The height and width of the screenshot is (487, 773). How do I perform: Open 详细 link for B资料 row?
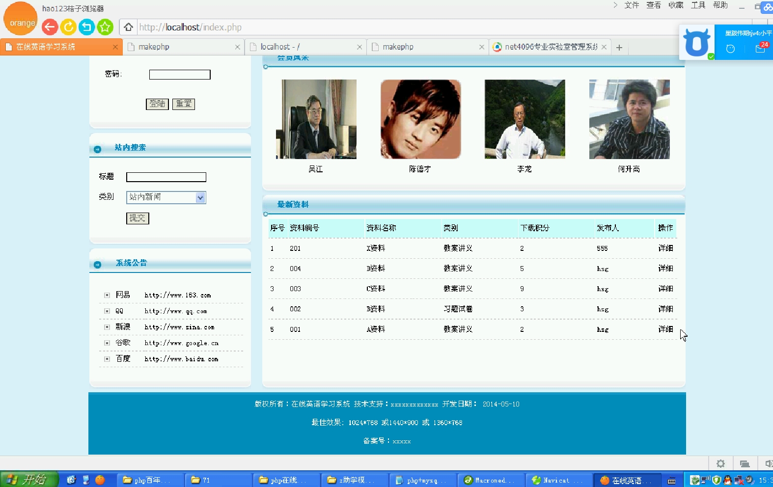(665, 309)
